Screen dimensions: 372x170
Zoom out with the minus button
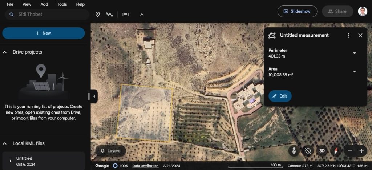point(350,151)
